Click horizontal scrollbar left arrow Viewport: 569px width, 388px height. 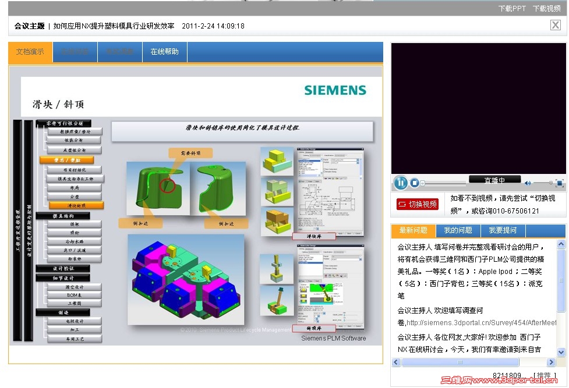396,362
